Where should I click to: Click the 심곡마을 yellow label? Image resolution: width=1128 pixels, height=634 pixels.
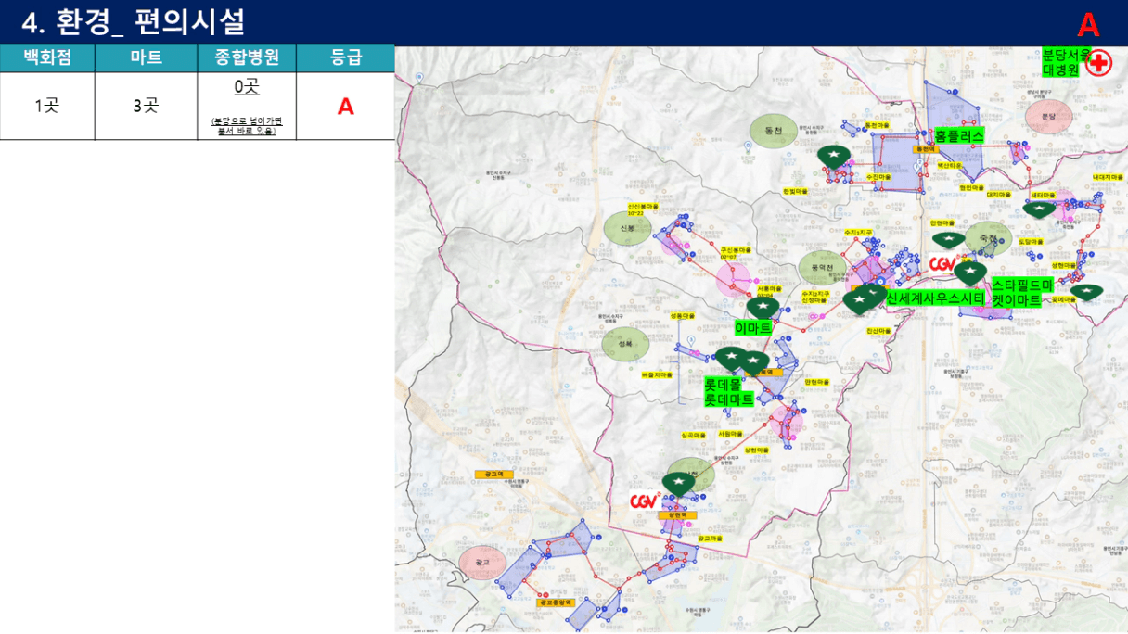[x=695, y=434]
